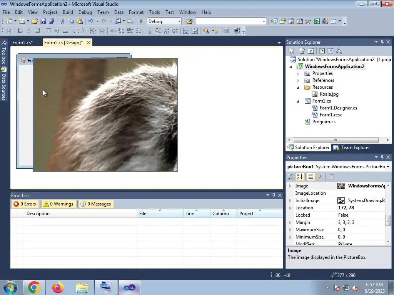Toggle the 0 Errors filter
Viewport: 394px width, 295px height.
click(25, 204)
